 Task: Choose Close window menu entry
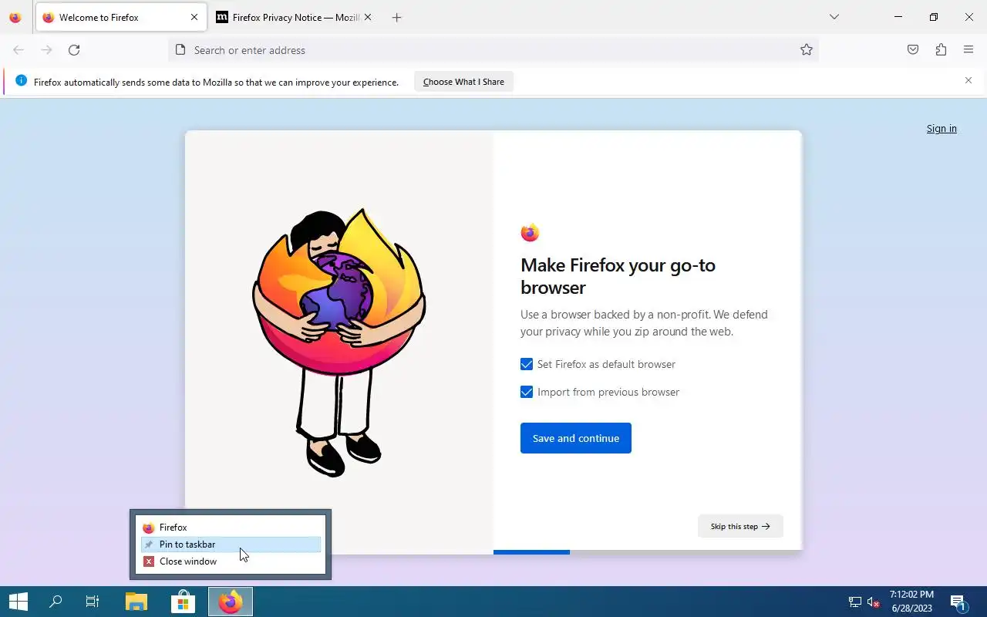coord(231,561)
